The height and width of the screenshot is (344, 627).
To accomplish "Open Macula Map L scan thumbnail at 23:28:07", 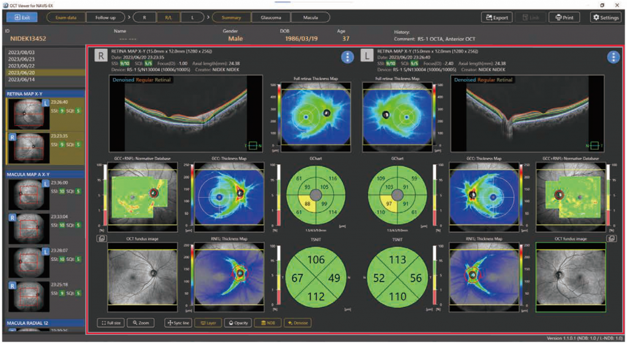I will (x=28, y=263).
